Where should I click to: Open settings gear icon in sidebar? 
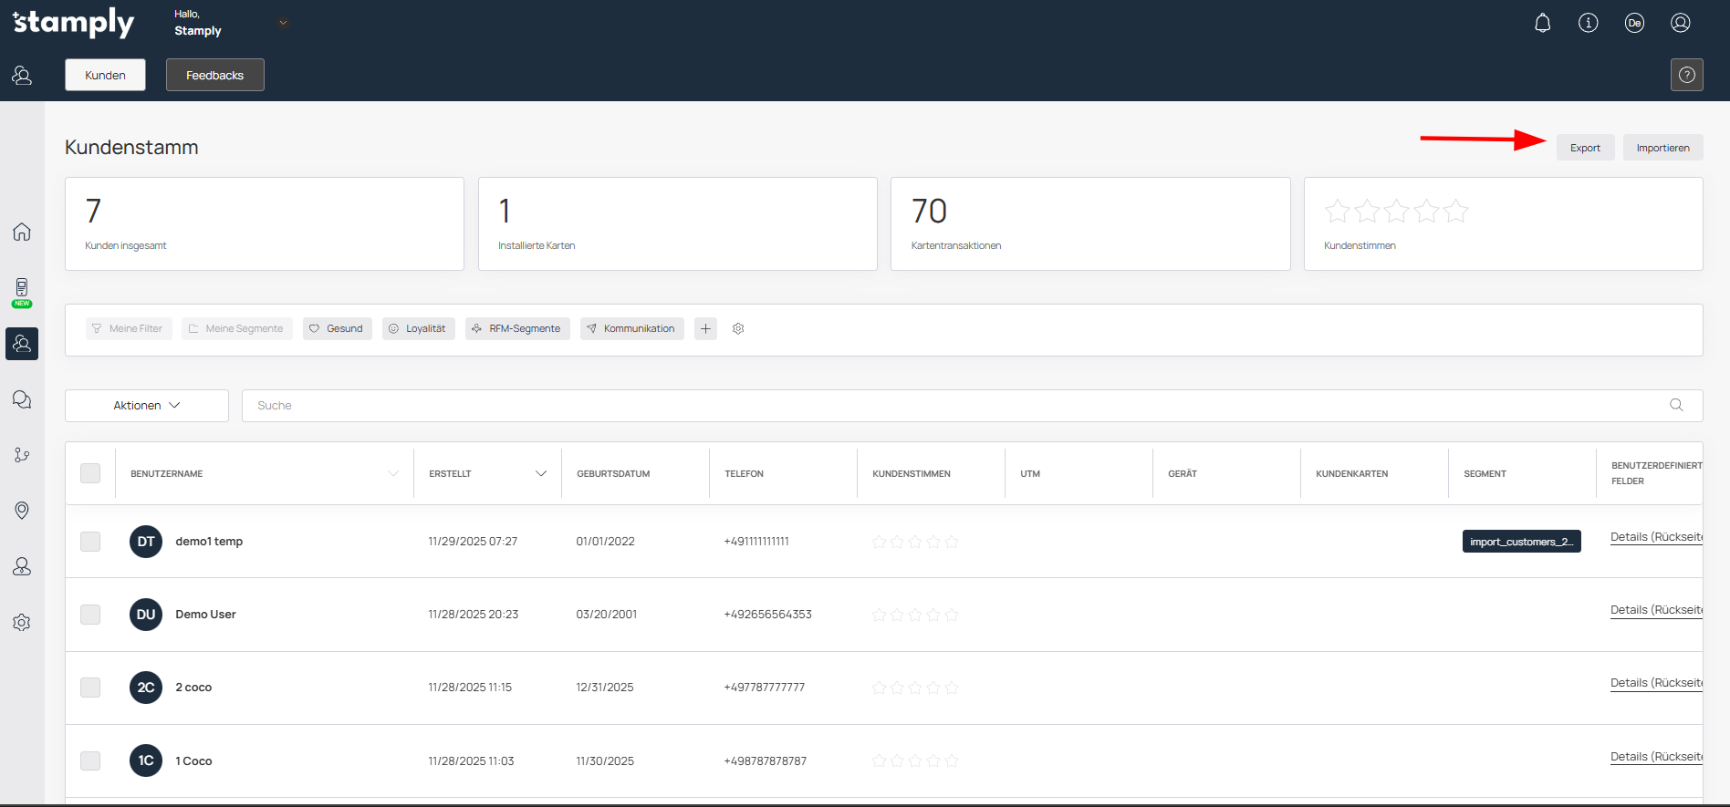(x=22, y=622)
